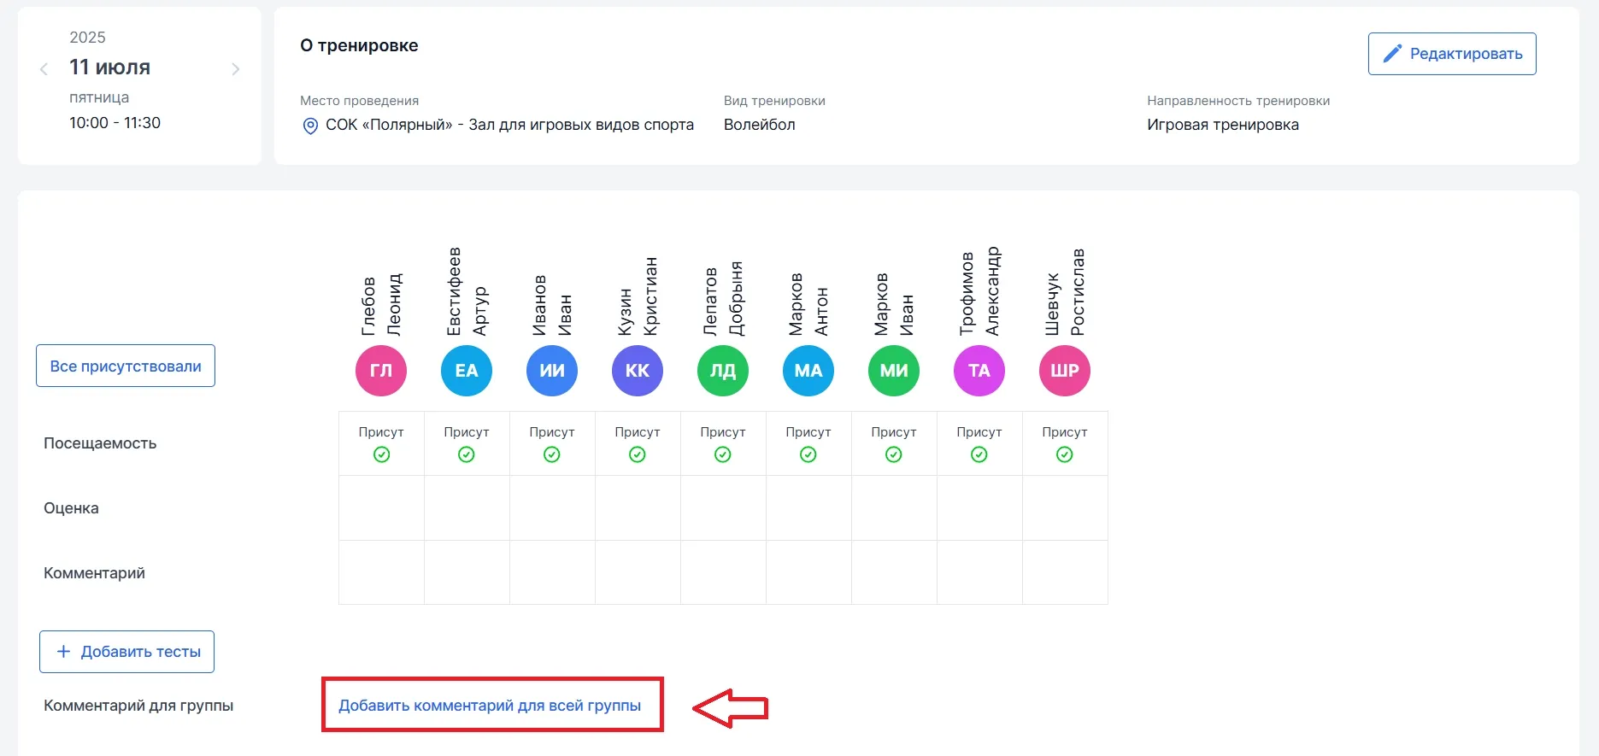Open avatar ЛД of Лепатов Добрыня
Screen dimensions: 1599x756
(x=723, y=371)
